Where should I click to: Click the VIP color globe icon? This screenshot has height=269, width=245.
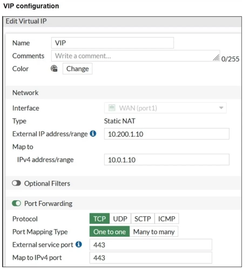click(x=54, y=68)
